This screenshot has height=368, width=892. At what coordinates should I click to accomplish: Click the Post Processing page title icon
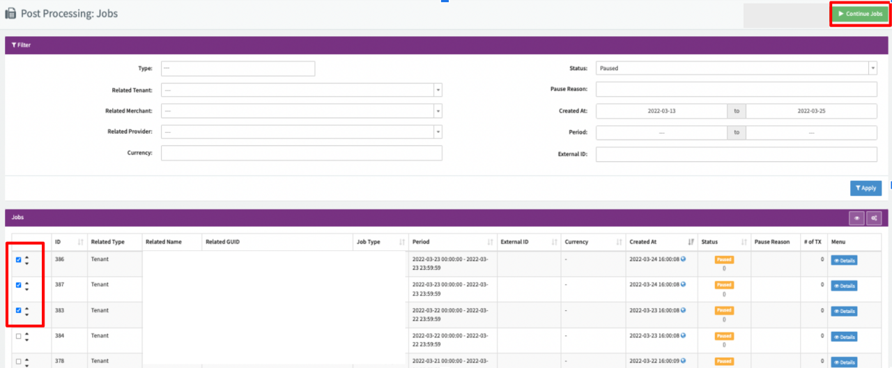[x=10, y=13]
